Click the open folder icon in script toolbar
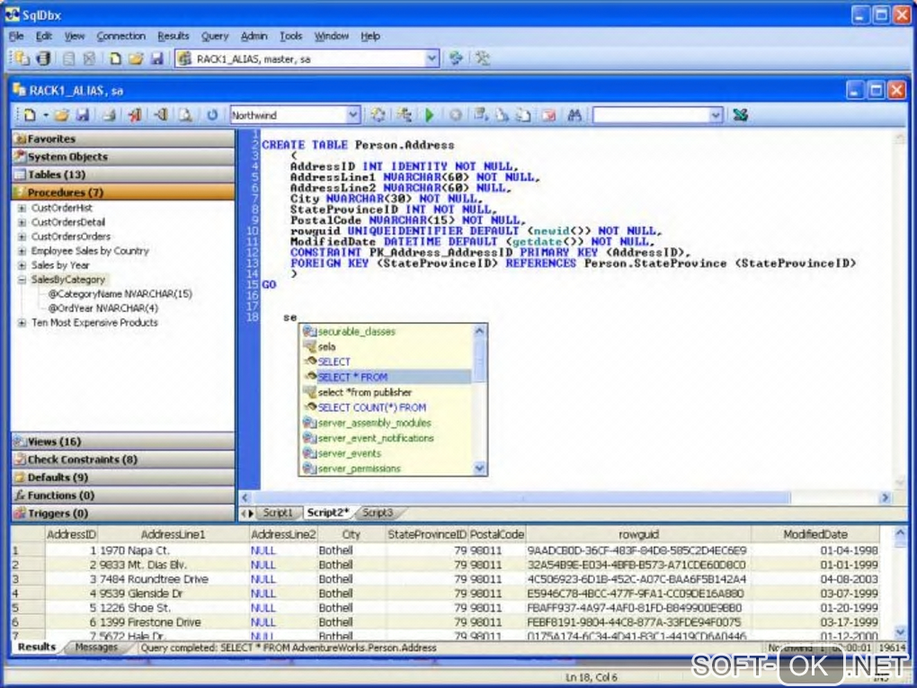This screenshot has width=917, height=688. (x=61, y=115)
